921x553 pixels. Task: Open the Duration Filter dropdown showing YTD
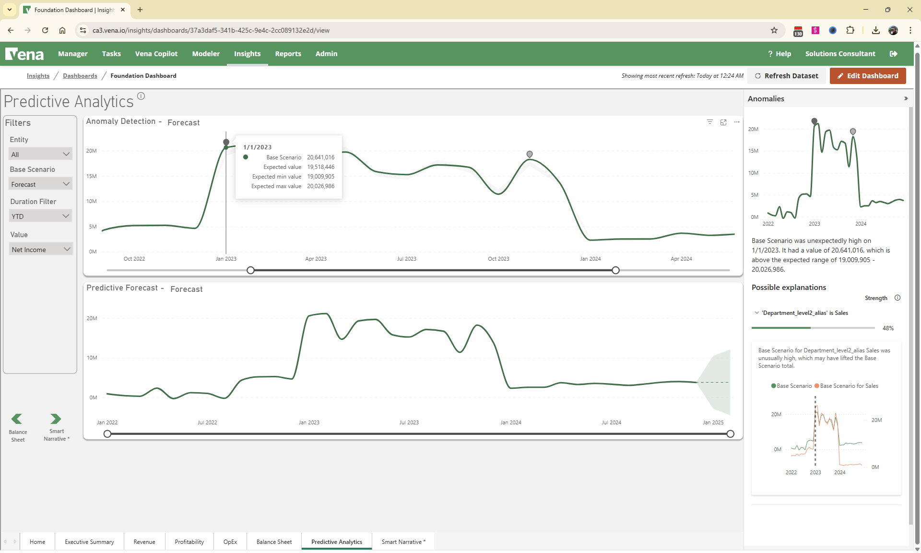coord(41,216)
